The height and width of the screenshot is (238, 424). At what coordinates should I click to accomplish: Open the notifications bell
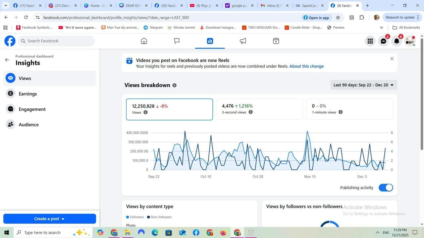point(397,41)
